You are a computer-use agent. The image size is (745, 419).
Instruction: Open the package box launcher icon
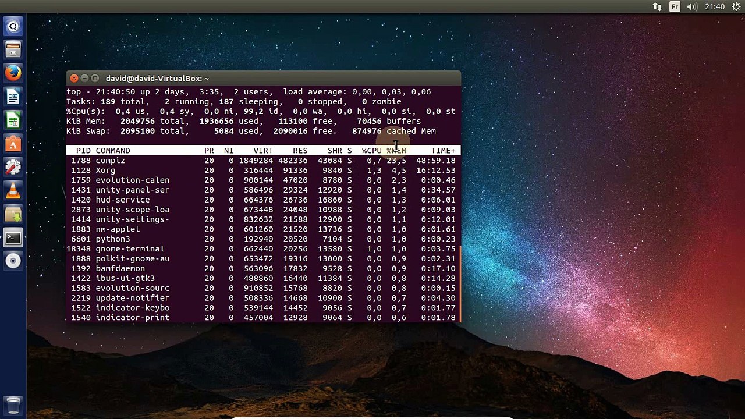(x=13, y=214)
